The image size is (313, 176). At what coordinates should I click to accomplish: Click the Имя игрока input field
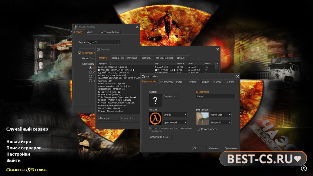tap(215, 96)
